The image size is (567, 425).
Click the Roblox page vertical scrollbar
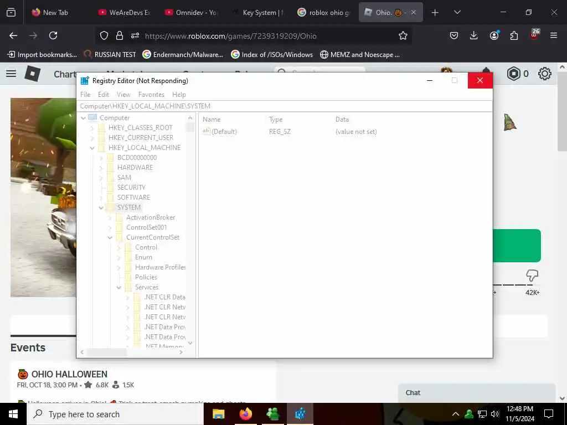pos(561,111)
